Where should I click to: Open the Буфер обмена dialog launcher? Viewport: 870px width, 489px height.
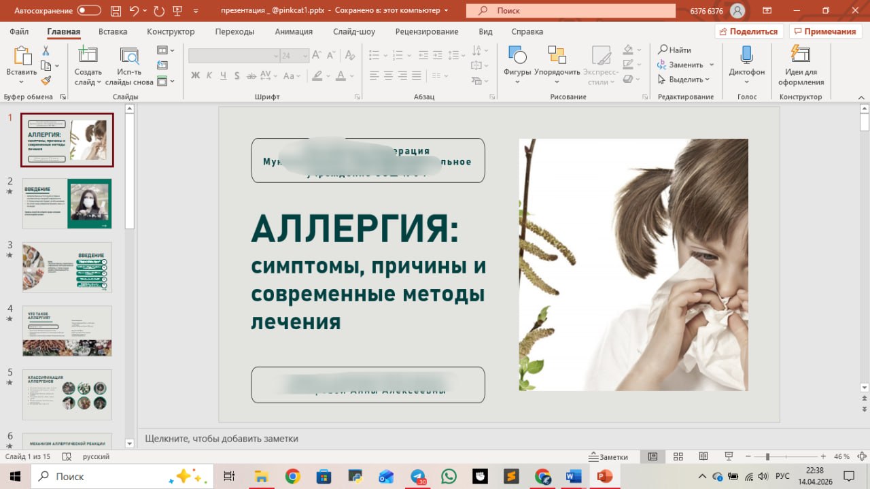(x=63, y=97)
